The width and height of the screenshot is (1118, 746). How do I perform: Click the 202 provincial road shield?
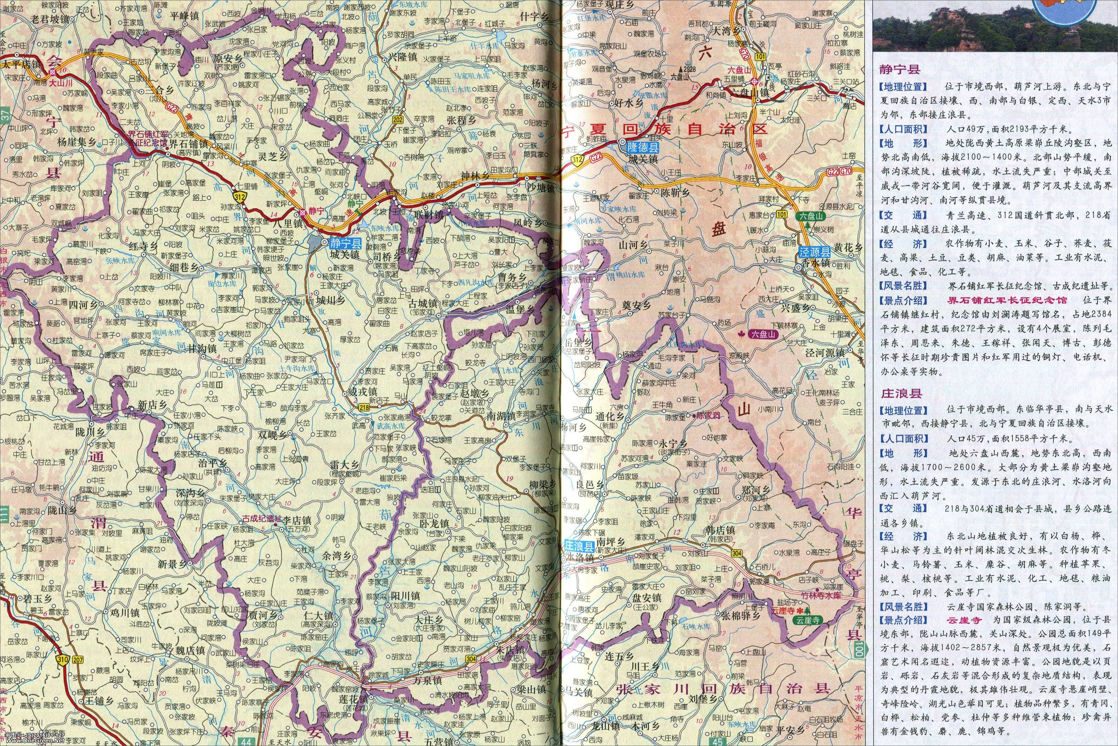(398, 121)
